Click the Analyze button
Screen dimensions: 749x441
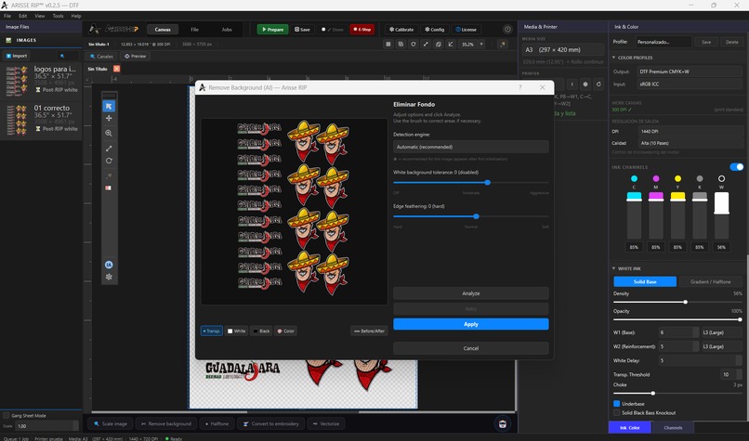tap(470, 293)
